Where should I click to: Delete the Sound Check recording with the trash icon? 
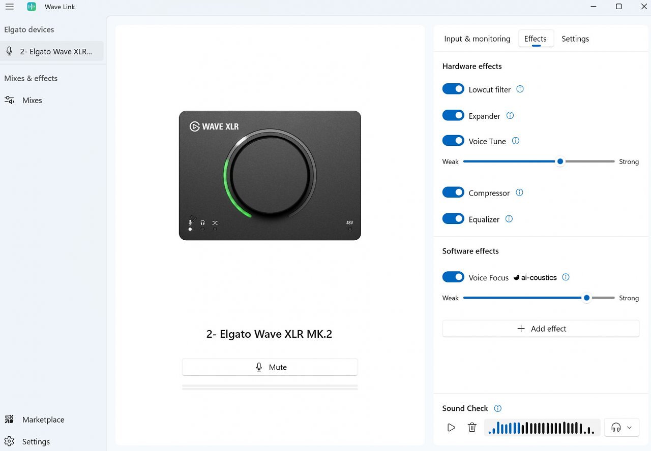(x=472, y=428)
